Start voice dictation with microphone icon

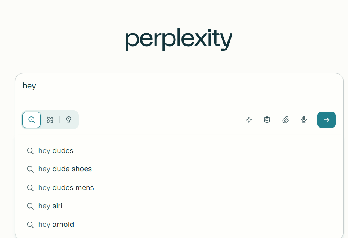point(304,120)
